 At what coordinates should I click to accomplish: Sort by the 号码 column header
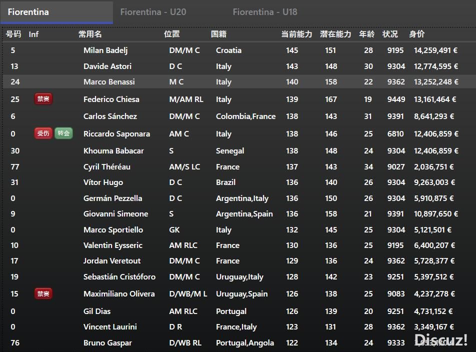[13, 34]
